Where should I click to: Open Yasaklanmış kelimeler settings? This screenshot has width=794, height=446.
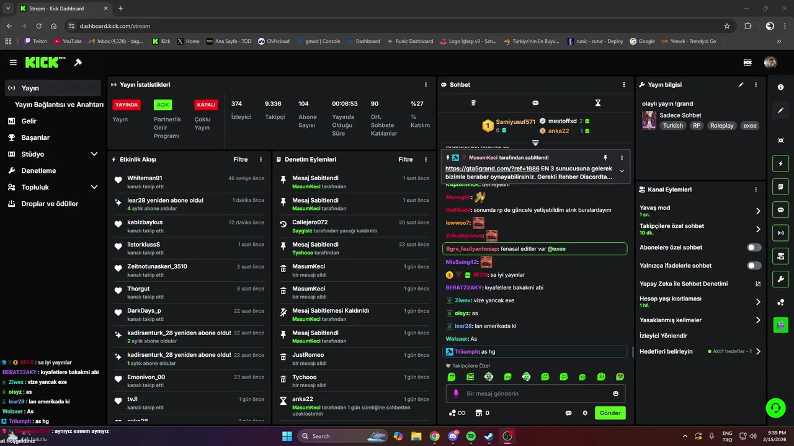click(x=700, y=320)
